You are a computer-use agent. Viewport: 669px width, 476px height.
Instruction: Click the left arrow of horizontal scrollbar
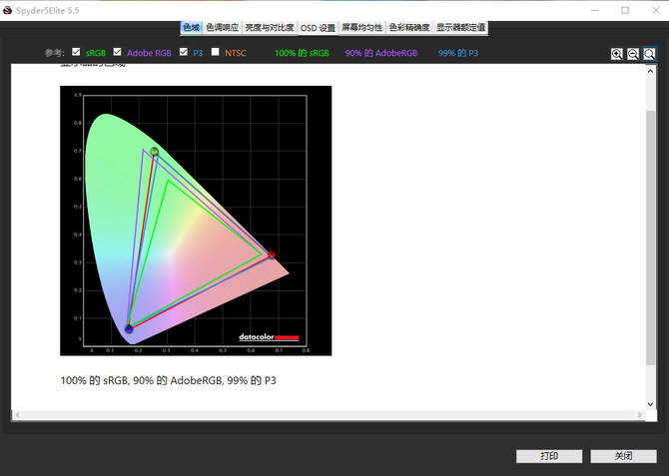click(x=17, y=414)
